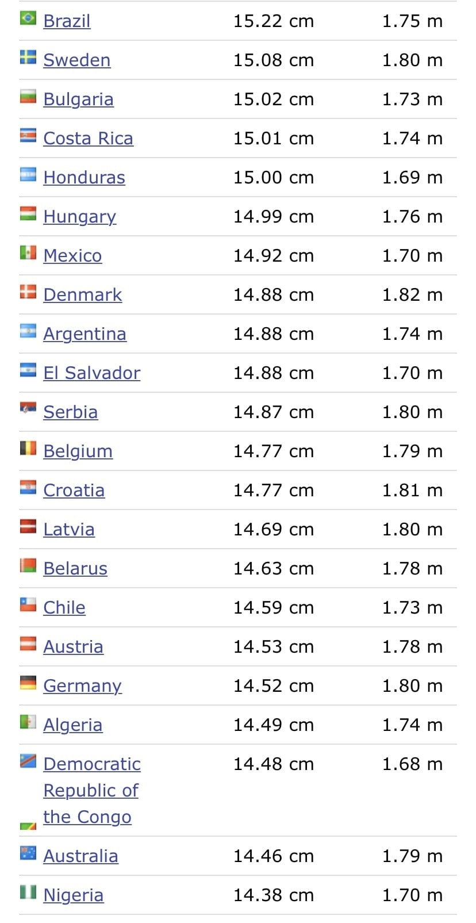
Task: Select the El Salvador link
Action: pyautogui.click(x=92, y=373)
